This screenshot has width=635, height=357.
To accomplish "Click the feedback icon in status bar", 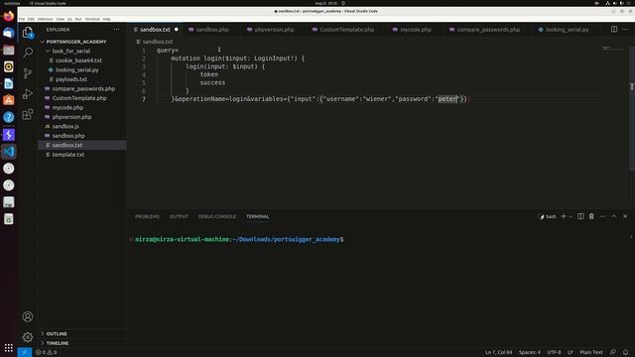I will (613, 353).
